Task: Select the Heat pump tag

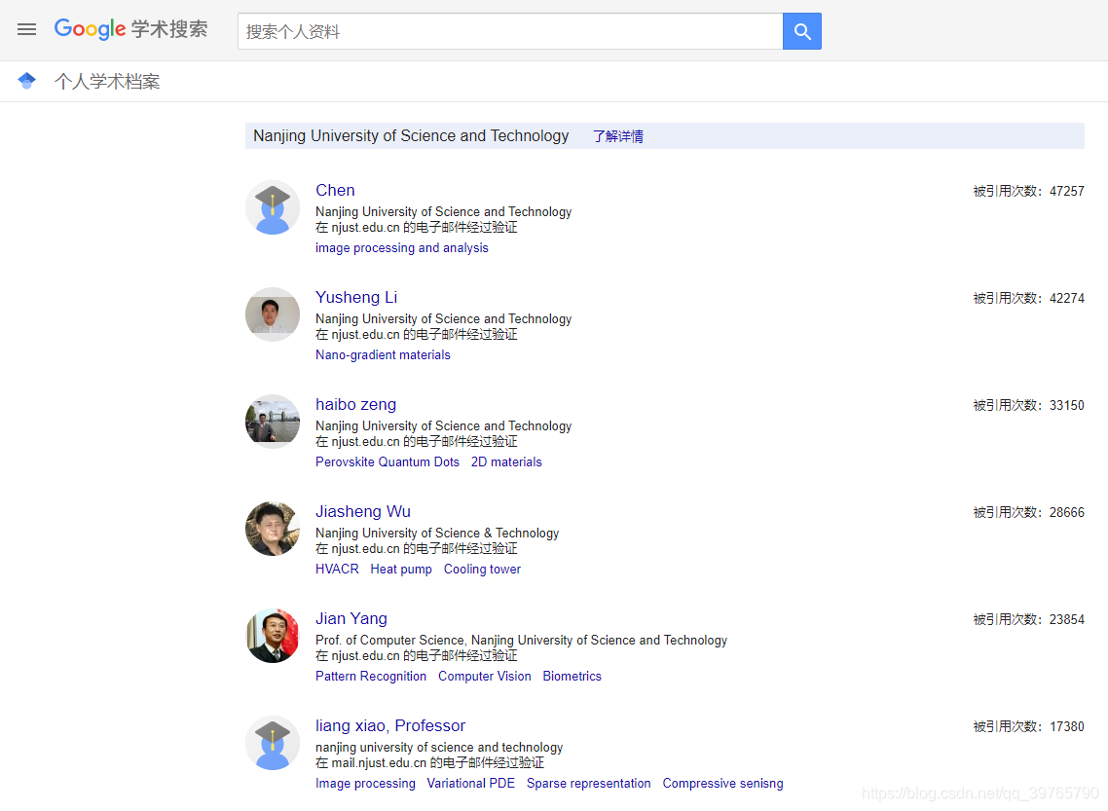Action: [x=401, y=569]
